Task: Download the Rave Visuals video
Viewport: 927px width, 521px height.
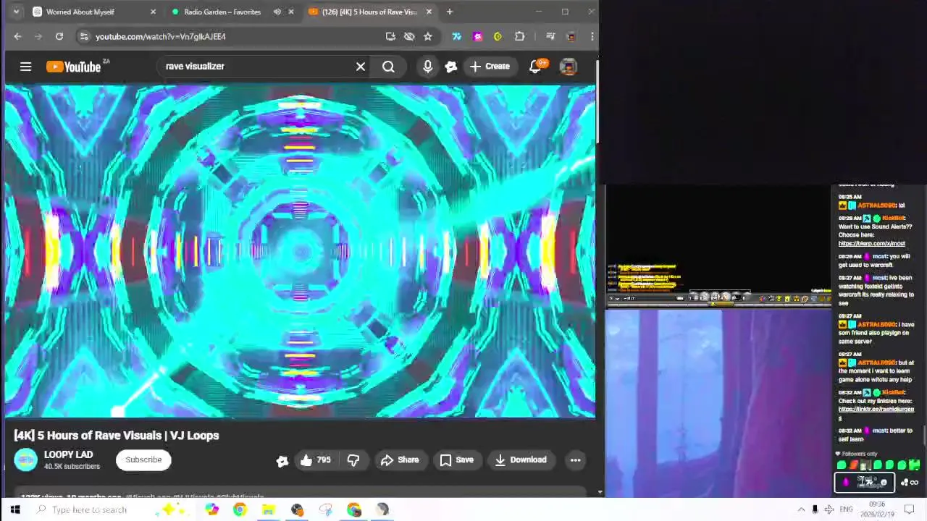Action: pos(521,460)
